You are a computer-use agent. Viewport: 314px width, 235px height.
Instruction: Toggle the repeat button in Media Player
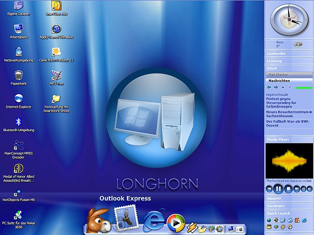303,189
